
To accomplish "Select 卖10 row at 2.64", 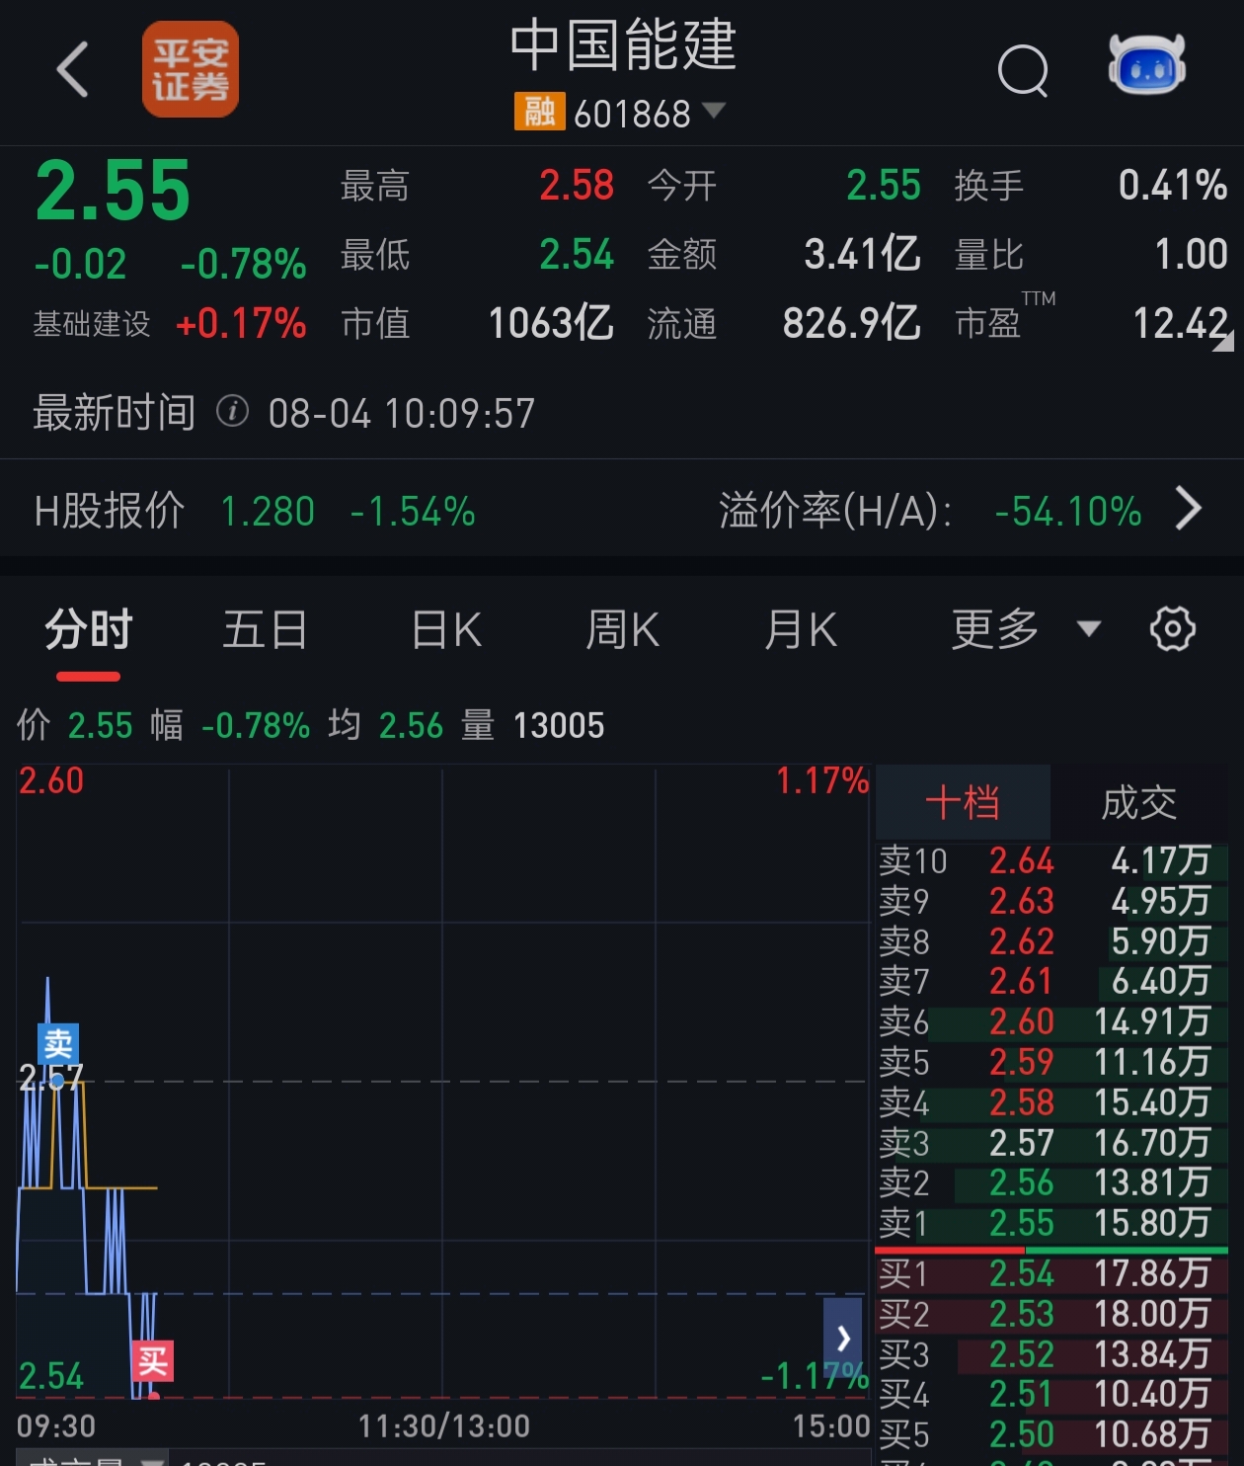I will (x=1051, y=860).
